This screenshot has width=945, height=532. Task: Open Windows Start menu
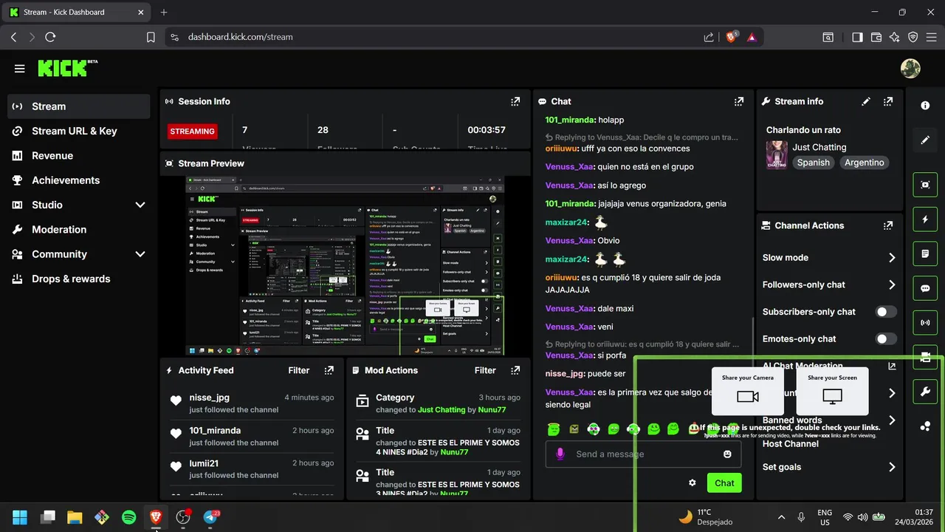coord(20,517)
